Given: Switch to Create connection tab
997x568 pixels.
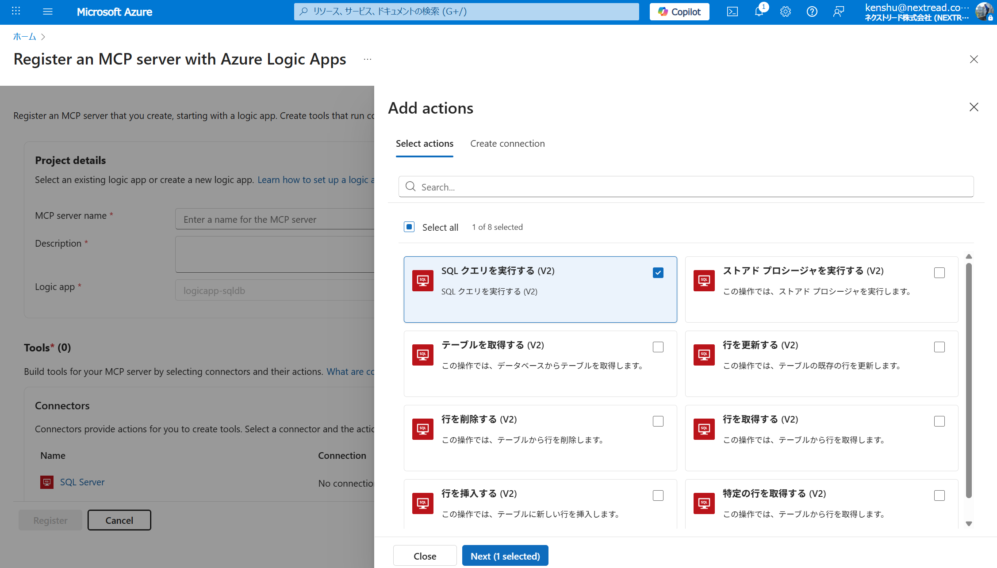Looking at the screenshot, I should 507,144.
